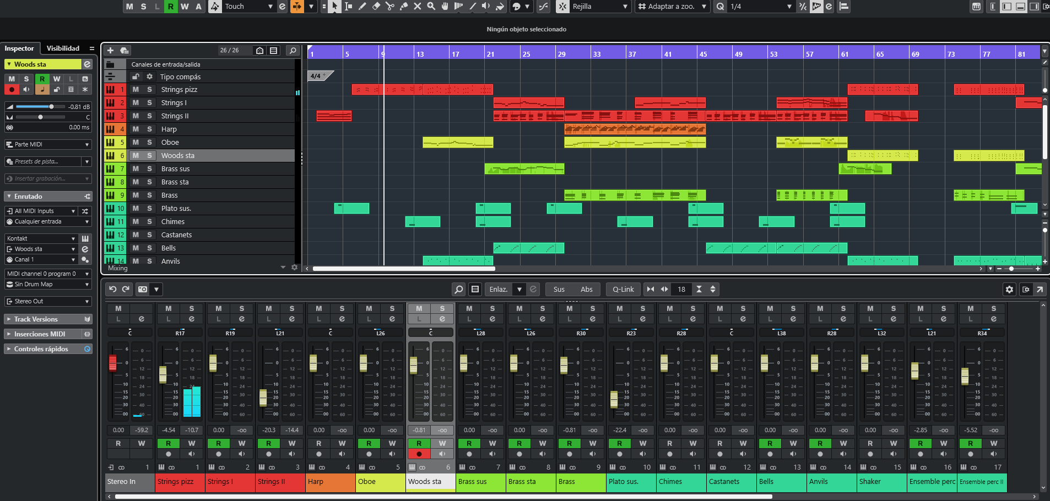Select the Inspector tab
Screen dimensions: 1050x501
click(19, 48)
